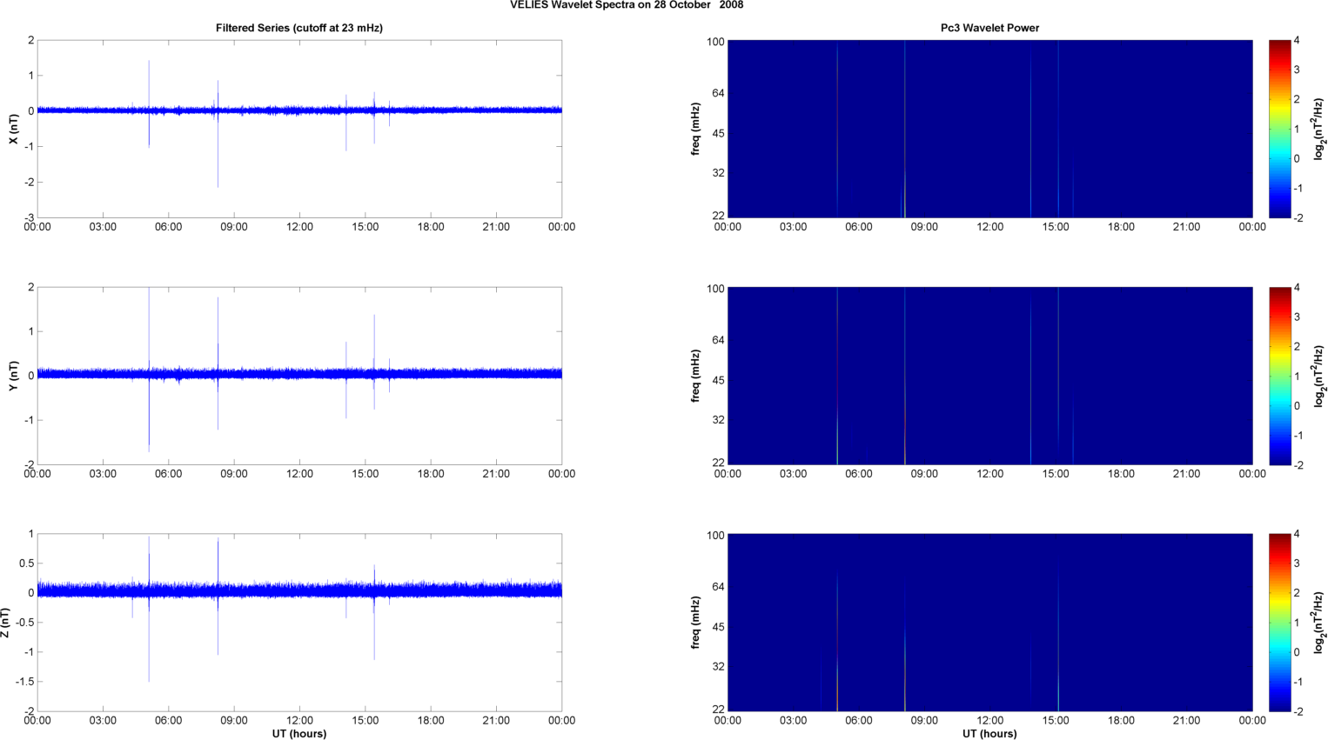
Task: Select the Y component filtered time series plot
Action: [x=299, y=376]
